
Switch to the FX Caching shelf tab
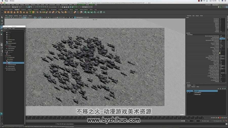pos(53,10)
